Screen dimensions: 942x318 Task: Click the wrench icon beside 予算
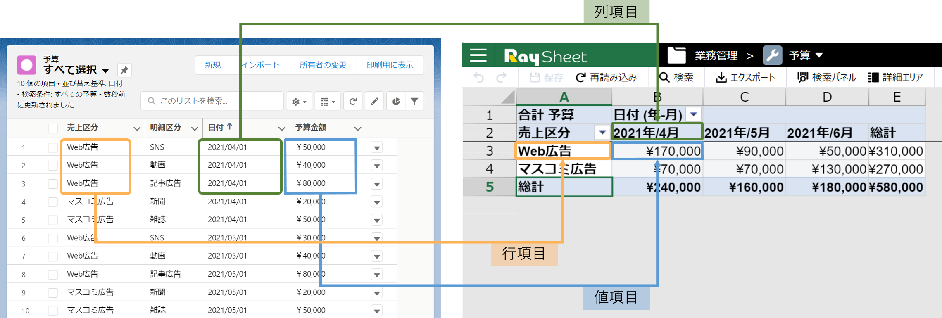tap(772, 55)
